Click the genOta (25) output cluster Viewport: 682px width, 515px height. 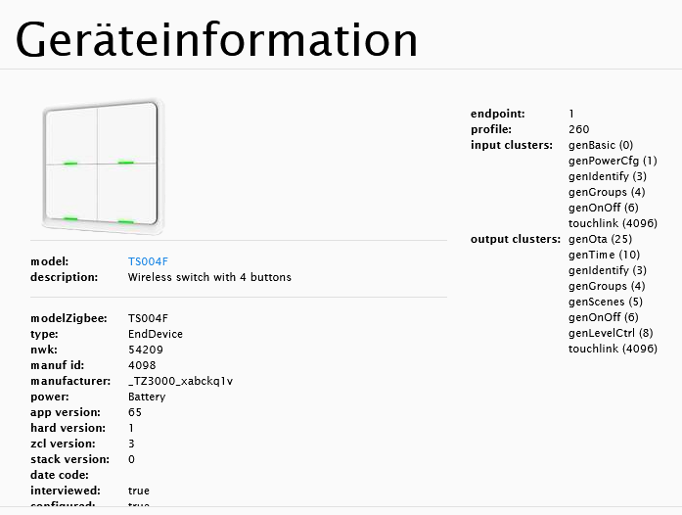click(600, 239)
